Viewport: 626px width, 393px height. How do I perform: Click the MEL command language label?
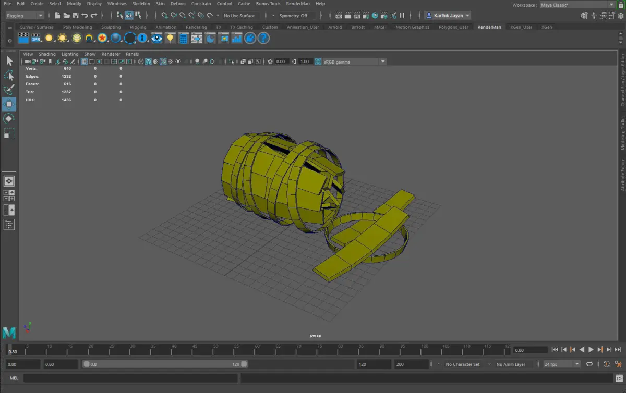14,378
